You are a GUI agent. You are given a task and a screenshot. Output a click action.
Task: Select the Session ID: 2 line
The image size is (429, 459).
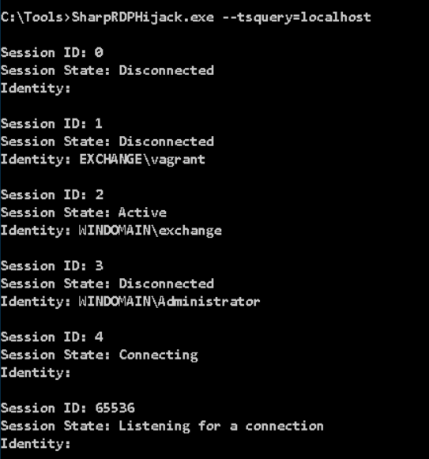pyautogui.click(x=52, y=195)
